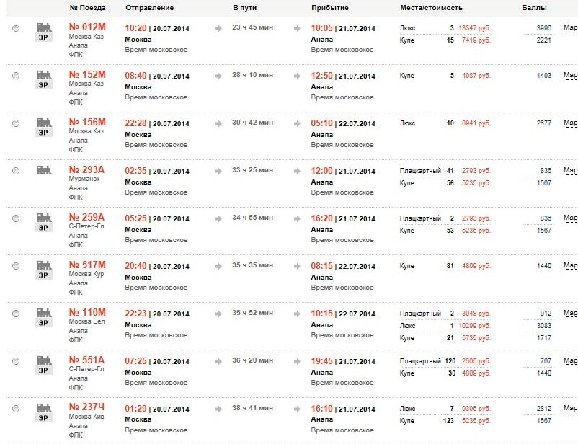Image resolution: width=578 pixels, height=444 pixels.
Task: Click the locomotive icon for train 293А
Action: point(44,170)
